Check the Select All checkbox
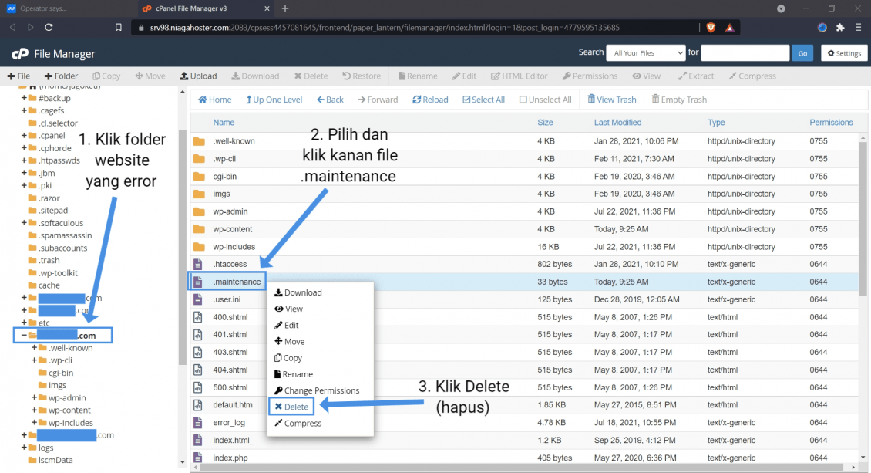The height and width of the screenshot is (473, 871). 466,100
